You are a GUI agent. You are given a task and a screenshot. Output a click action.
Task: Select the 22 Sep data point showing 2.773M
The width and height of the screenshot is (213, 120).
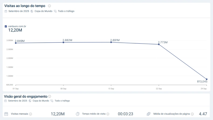[x=159, y=44]
